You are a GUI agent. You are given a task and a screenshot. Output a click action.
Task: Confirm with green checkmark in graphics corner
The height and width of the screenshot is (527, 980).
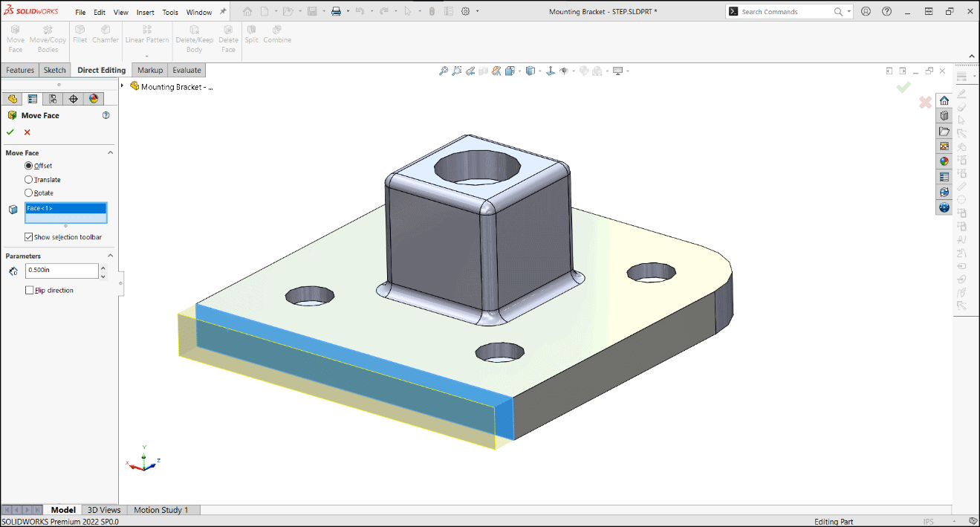(x=903, y=88)
